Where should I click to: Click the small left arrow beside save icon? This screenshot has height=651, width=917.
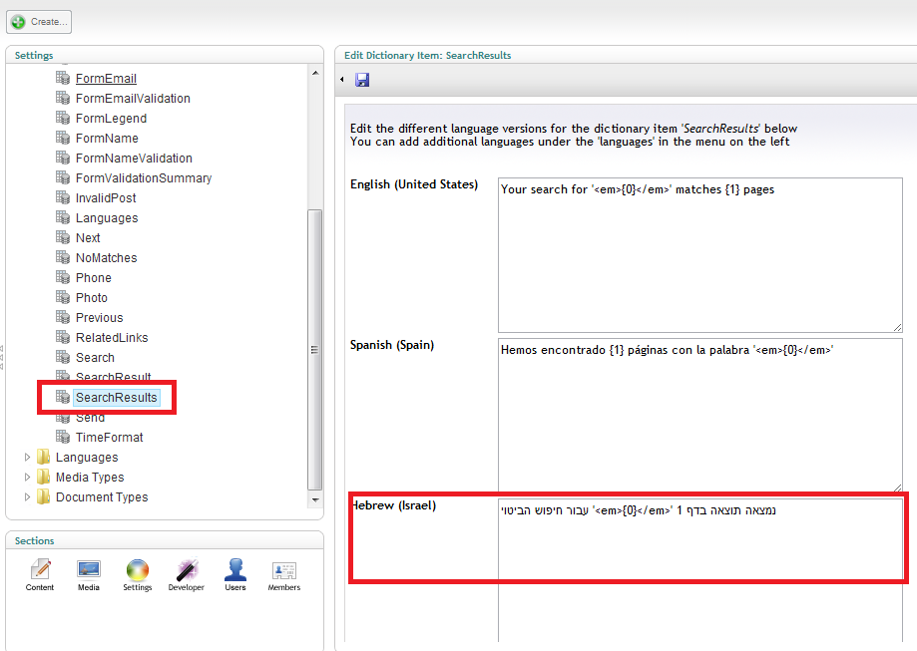click(342, 80)
